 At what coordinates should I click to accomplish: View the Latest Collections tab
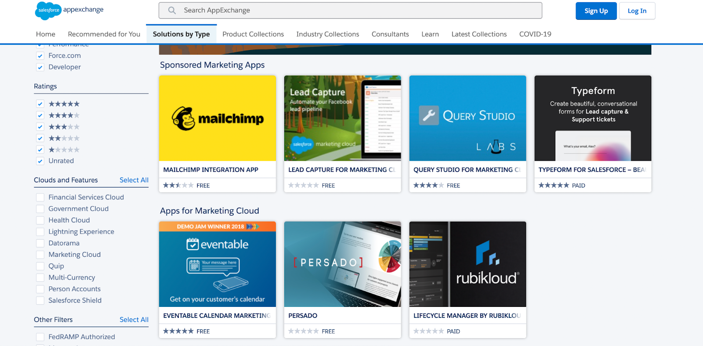pyautogui.click(x=479, y=34)
